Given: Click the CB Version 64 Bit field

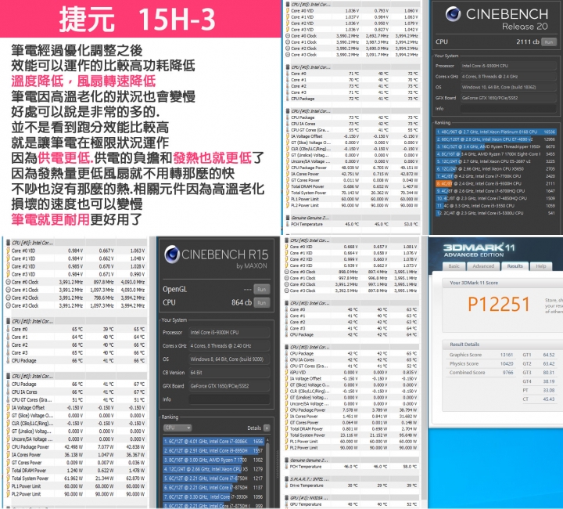Looking at the screenshot, I should pyautogui.click(x=229, y=373).
